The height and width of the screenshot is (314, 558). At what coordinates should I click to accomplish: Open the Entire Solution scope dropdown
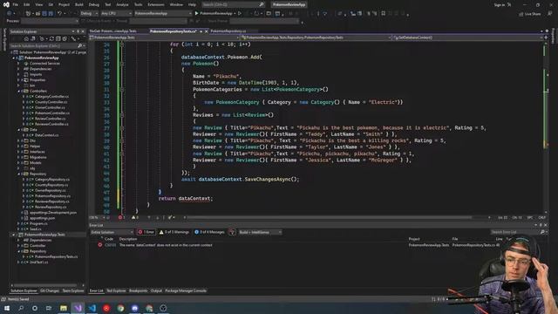point(112,232)
